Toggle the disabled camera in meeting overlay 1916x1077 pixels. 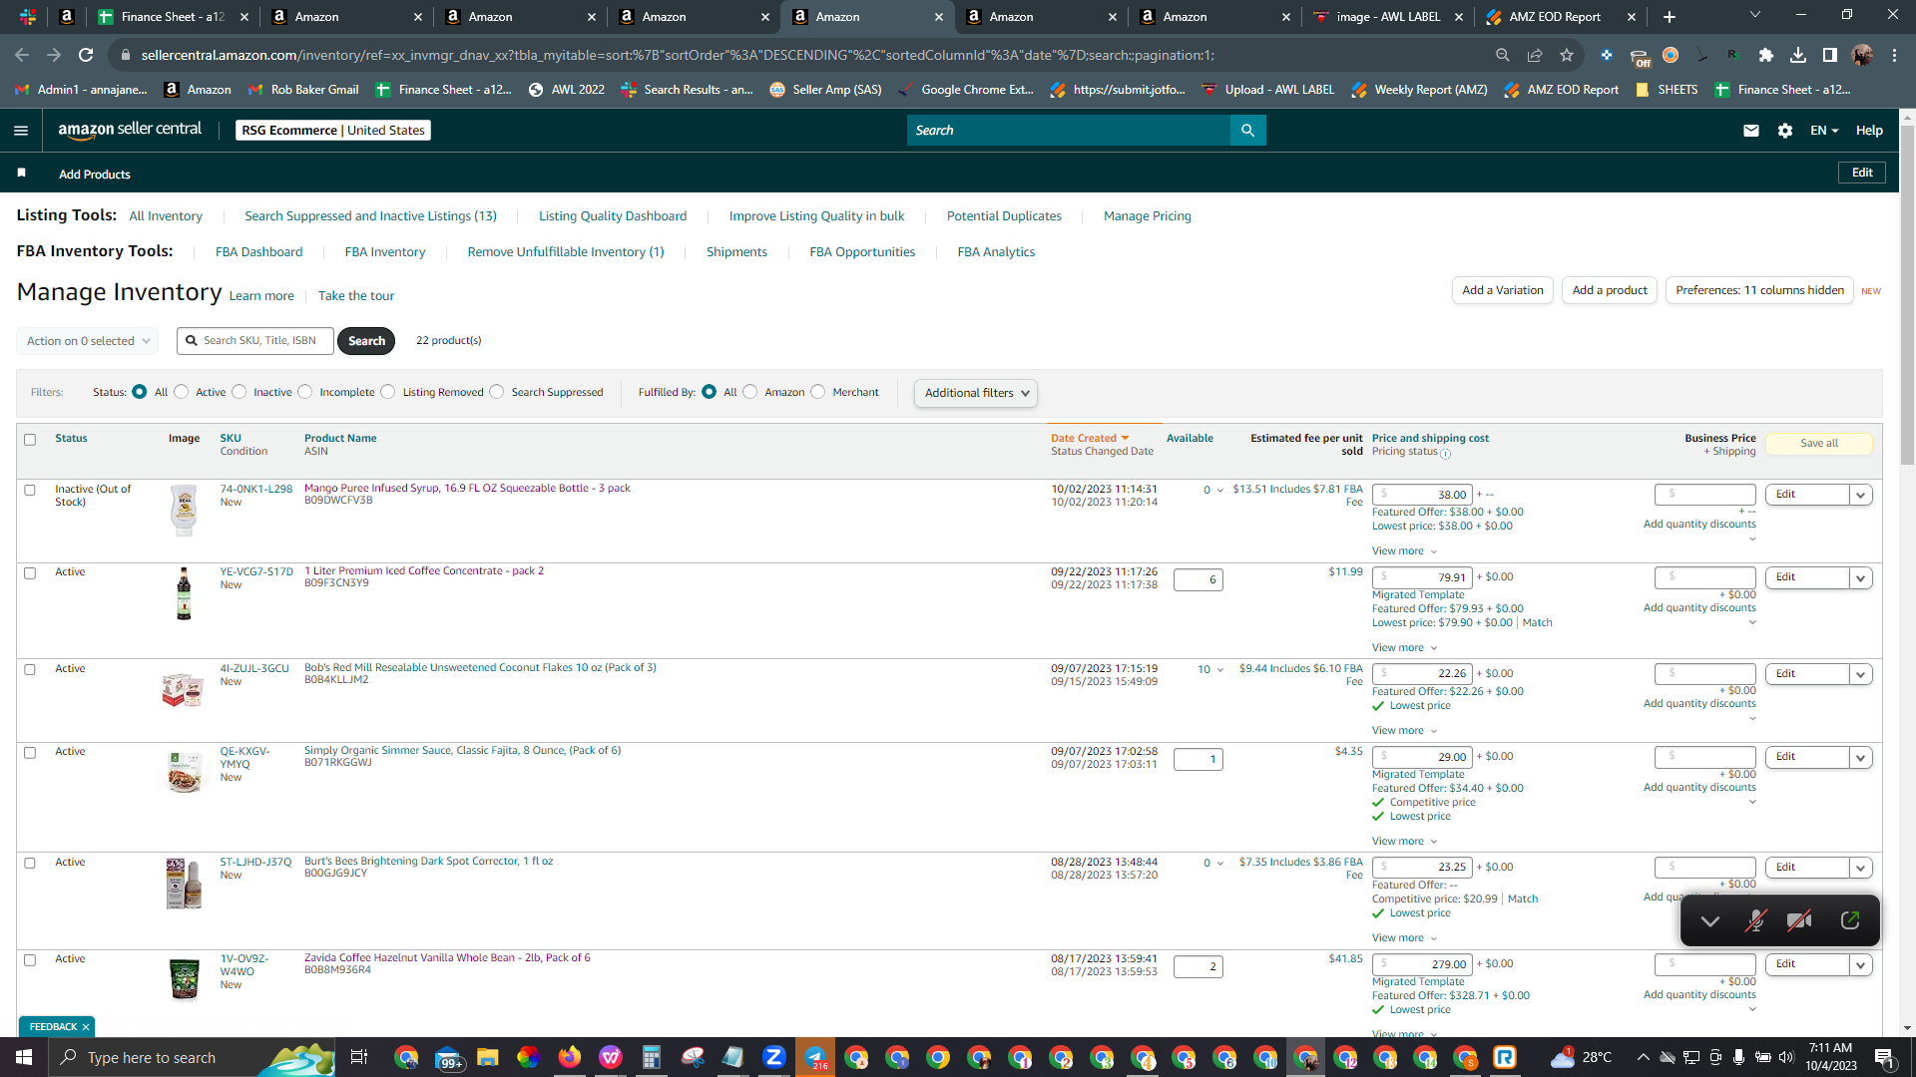(x=1799, y=920)
